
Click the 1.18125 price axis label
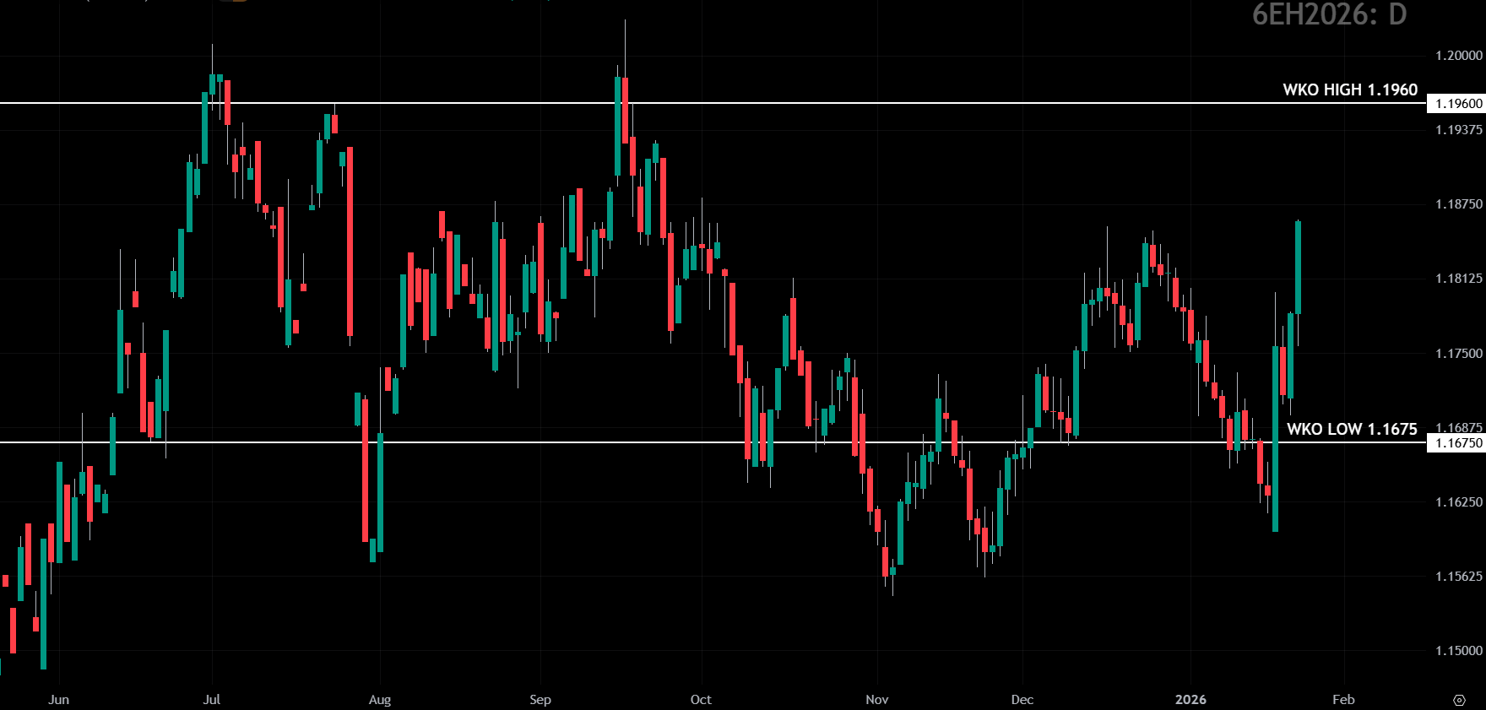1458,279
